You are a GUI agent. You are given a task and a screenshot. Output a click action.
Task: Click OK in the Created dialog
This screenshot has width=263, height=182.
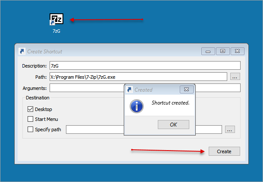[173, 125]
